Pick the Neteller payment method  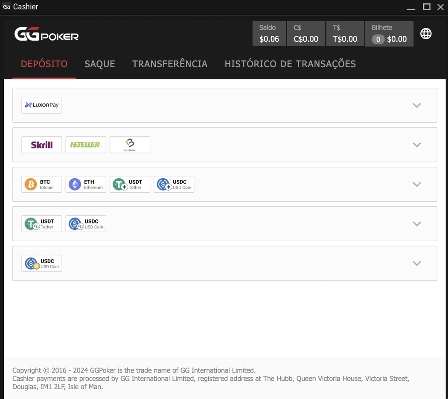click(86, 145)
